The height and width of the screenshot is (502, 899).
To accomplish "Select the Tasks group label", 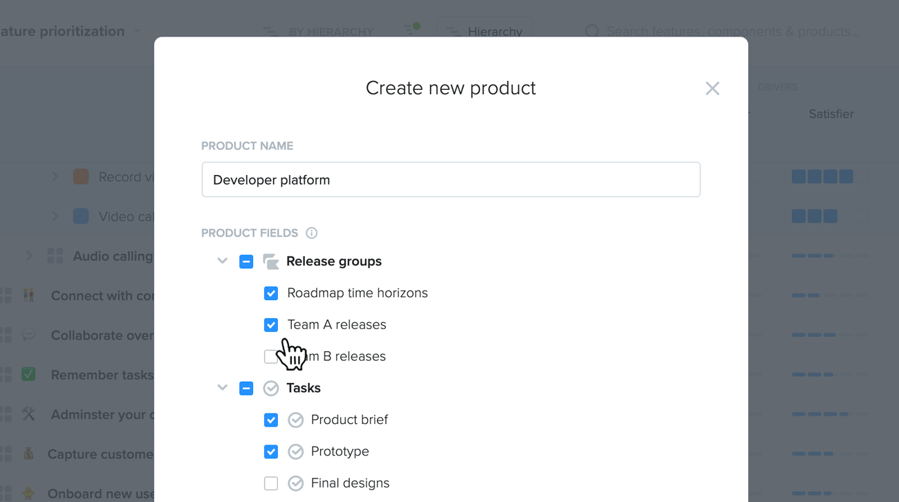I will [x=304, y=388].
